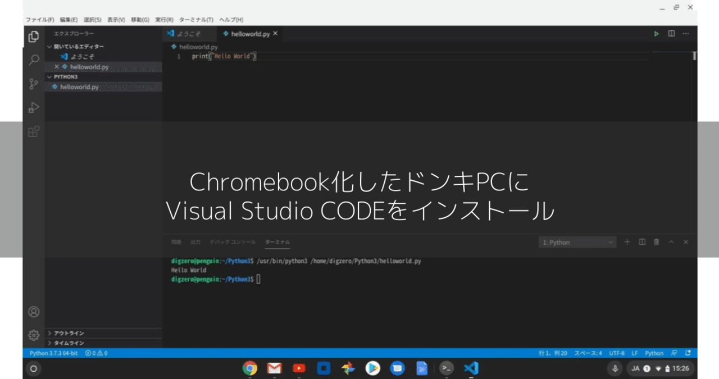This screenshot has height=379, width=719.
Task: Open the Run and Debug view
Action: pyautogui.click(x=33, y=107)
